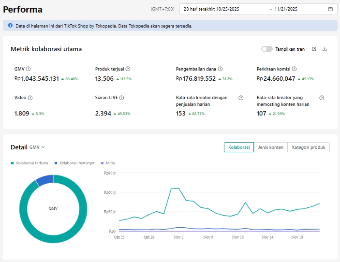Click the download icon in Metrik kolaborasi utama
Viewport: 340px width, 262px height.
[x=325, y=49]
